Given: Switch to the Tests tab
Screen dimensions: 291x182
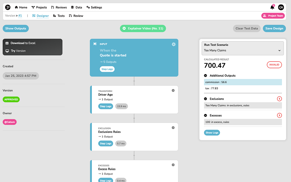Looking at the screenshot, I should click(x=59, y=16).
